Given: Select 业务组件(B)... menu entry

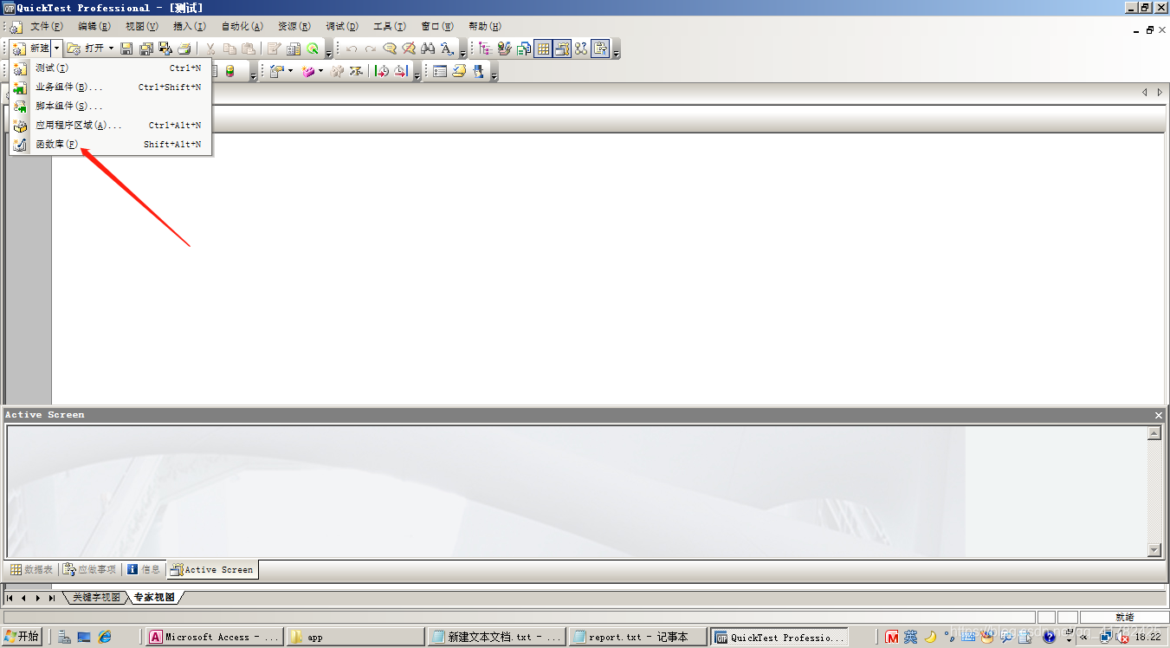Looking at the screenshot, I should pos(111,87).
